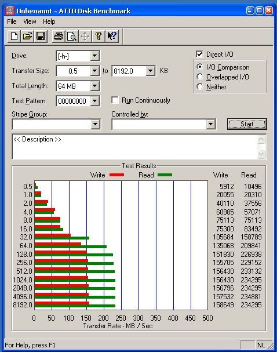The height and width of the screenshot is (352, 277).
Task: Activate the context help pointer icon
Action: [x=112, y=36]
